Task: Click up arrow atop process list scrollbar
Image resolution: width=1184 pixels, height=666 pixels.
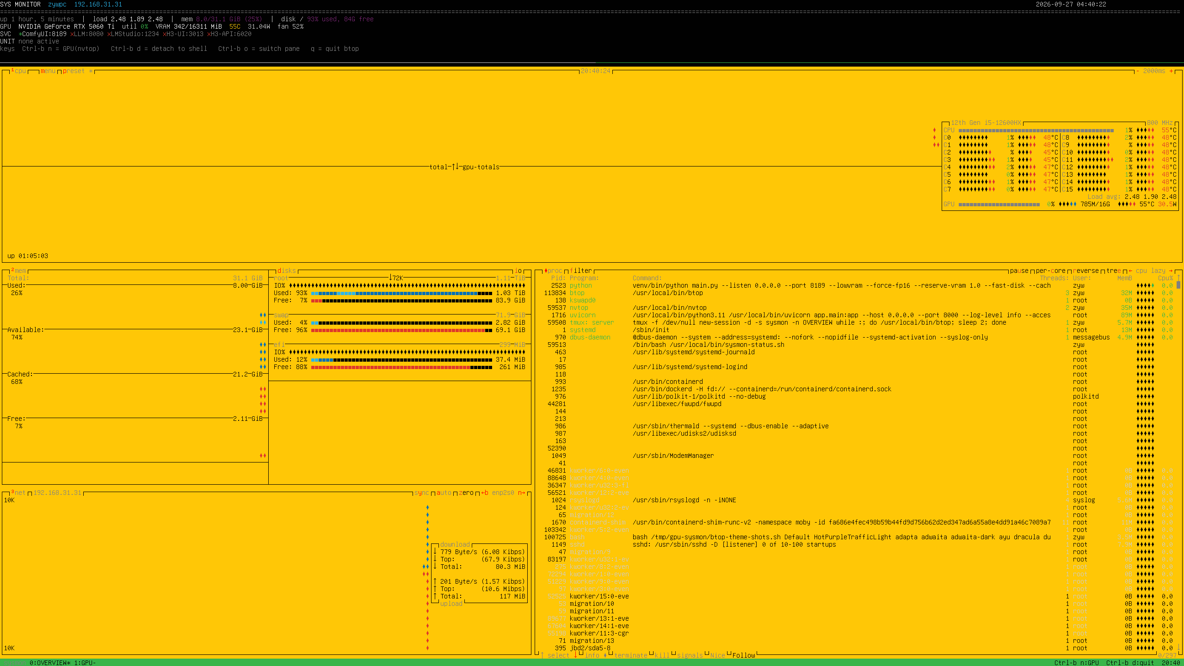Action: (x=1178, y=278)
